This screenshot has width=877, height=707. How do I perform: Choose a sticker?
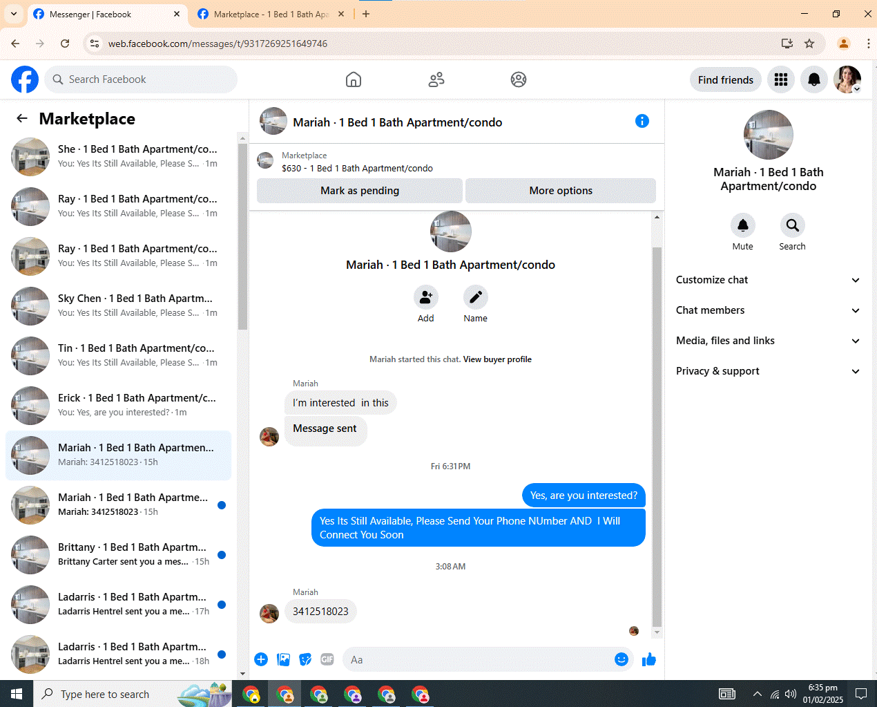click(x=305, y=659)
